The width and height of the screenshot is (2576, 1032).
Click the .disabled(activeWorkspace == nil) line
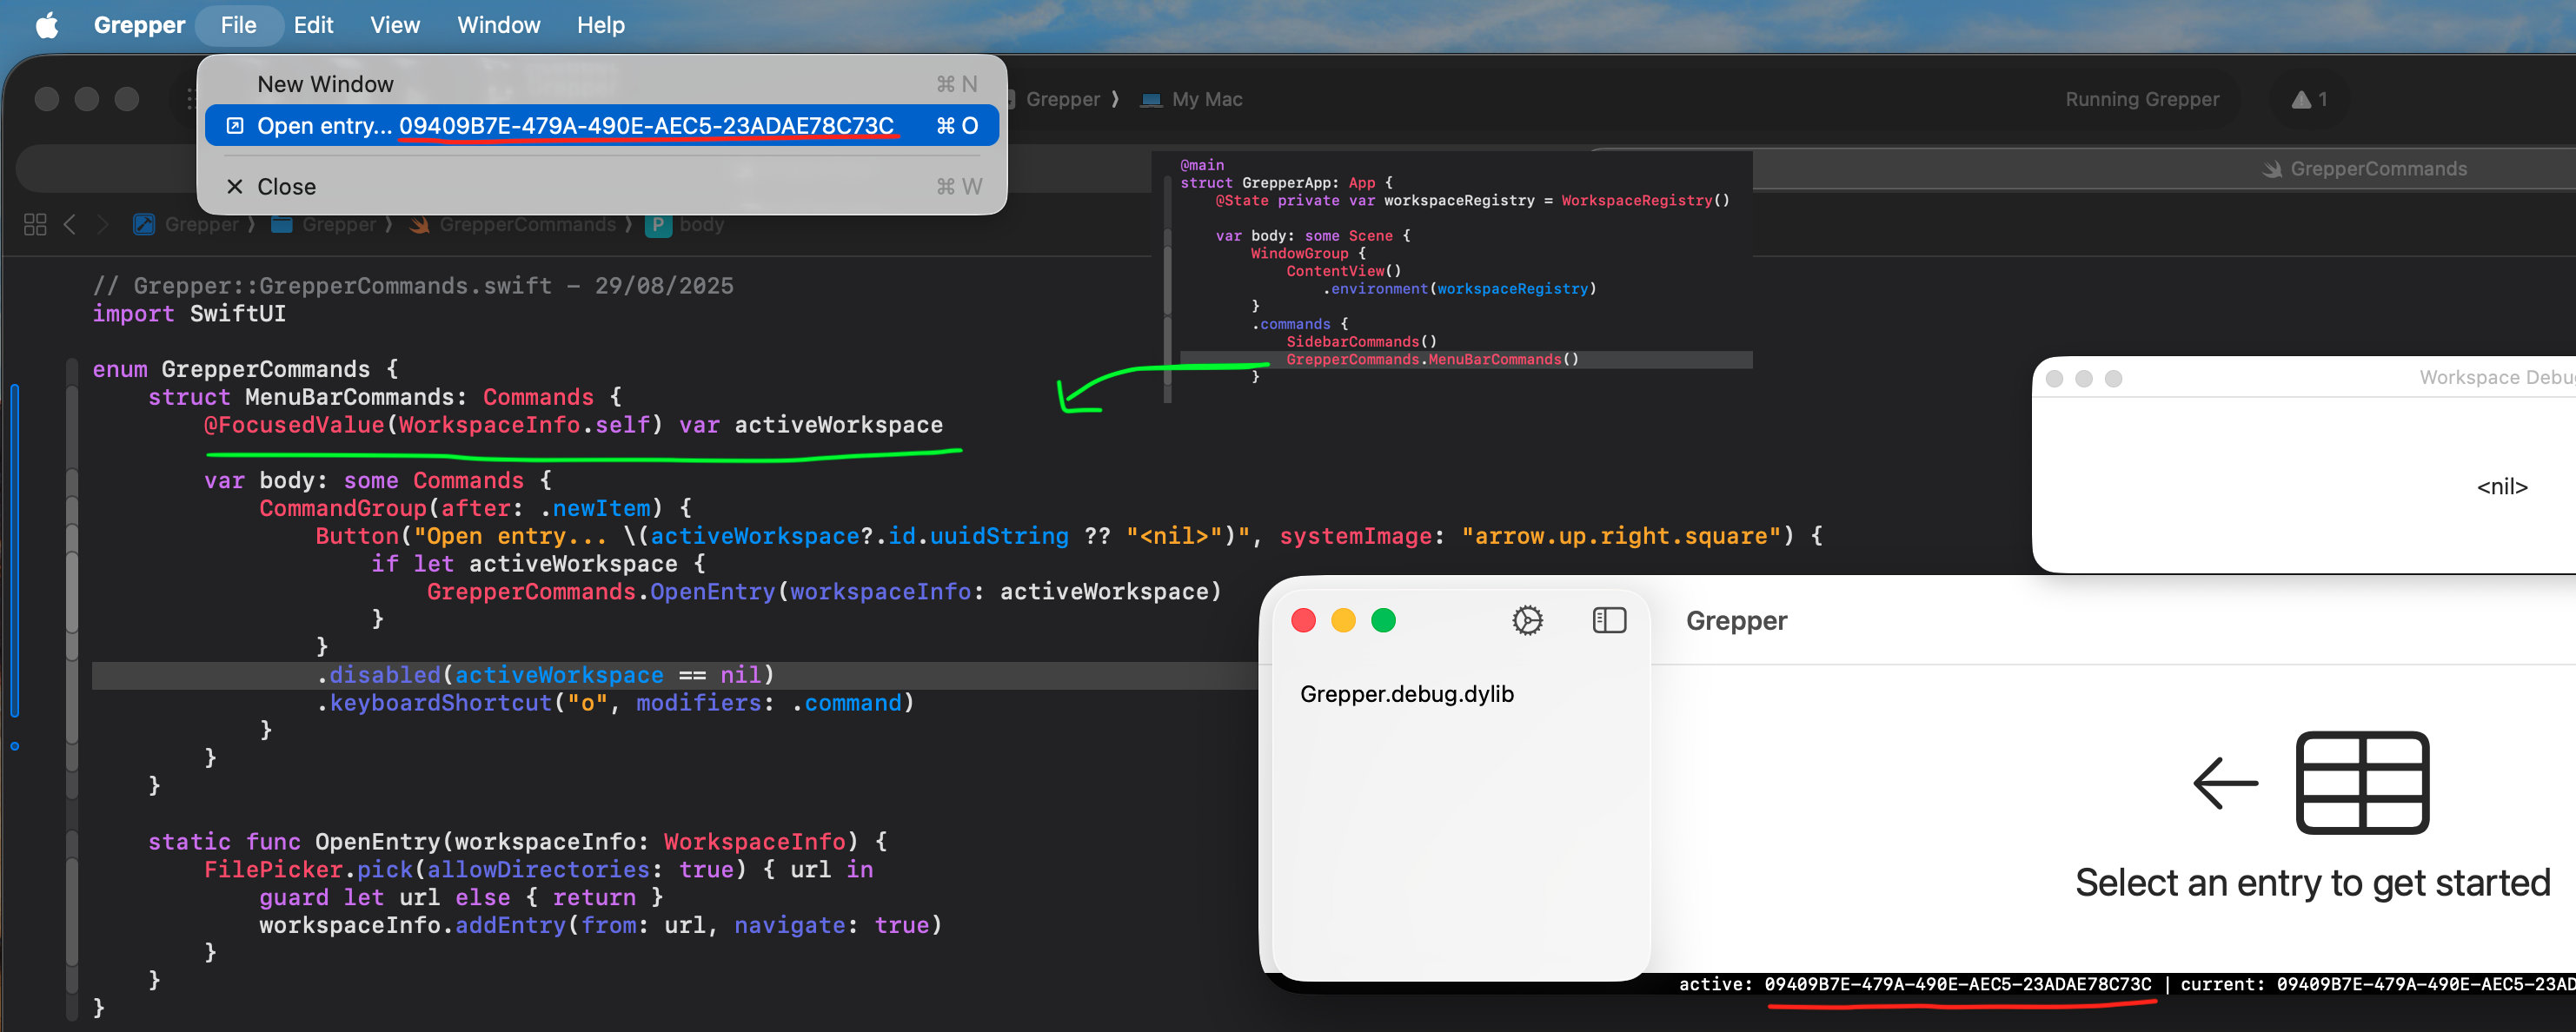point(547,675)
